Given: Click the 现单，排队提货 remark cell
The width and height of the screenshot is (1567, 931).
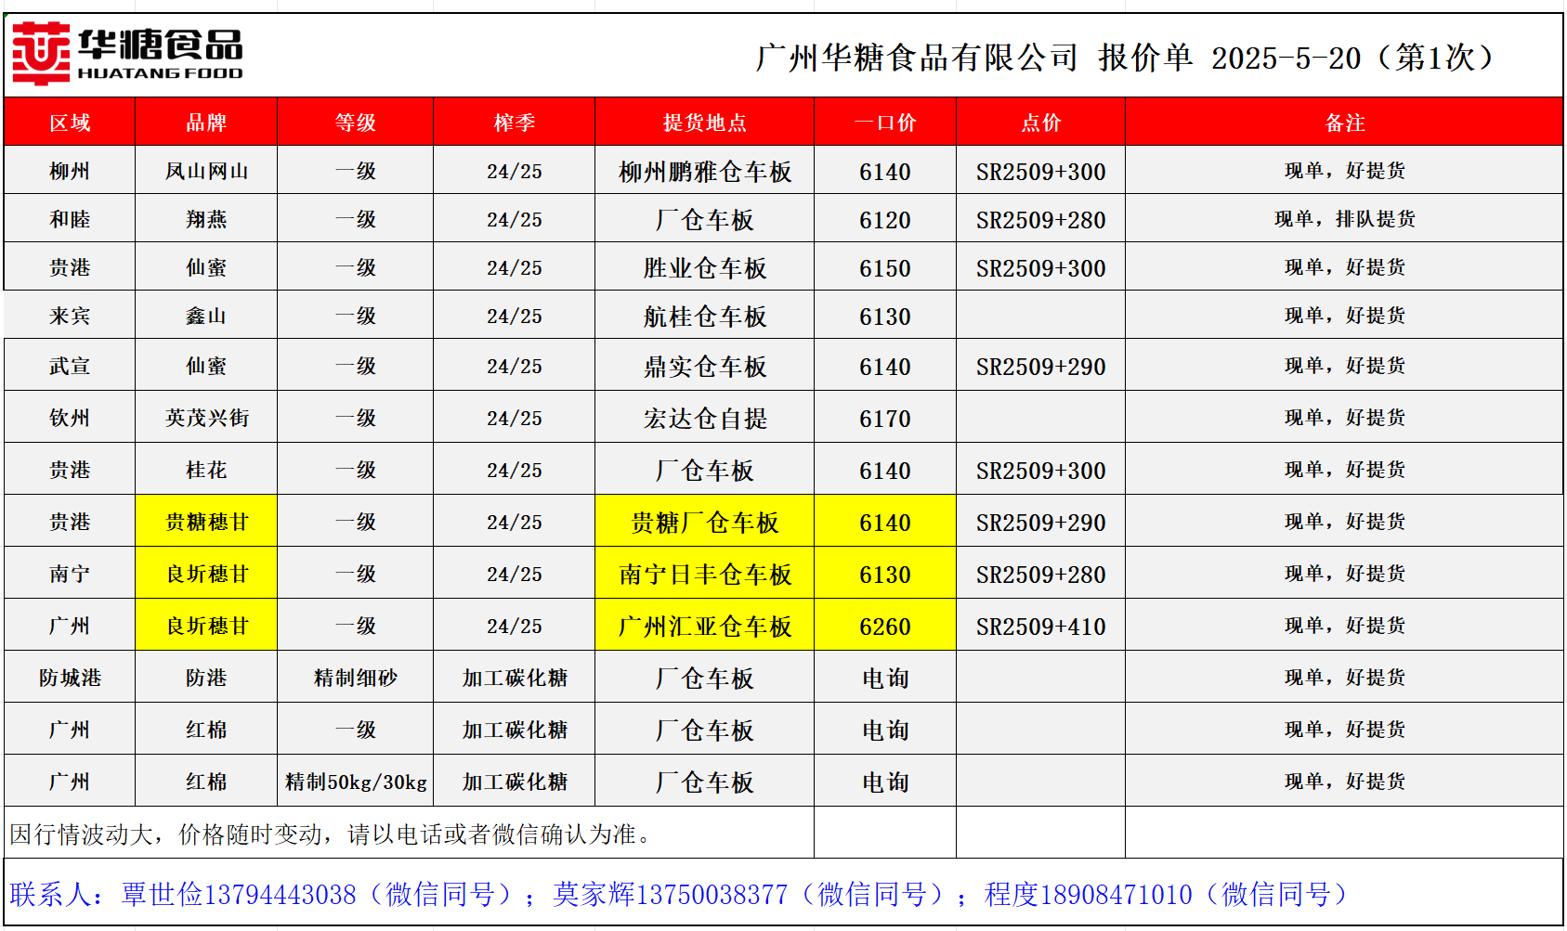Looking at the screenshot, I should click(1344, 219).
